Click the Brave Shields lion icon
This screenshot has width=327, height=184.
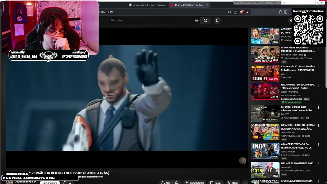click(x=241, y=12)
